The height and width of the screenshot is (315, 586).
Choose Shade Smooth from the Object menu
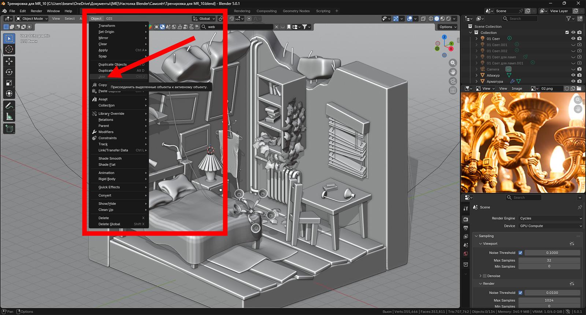click(x=110, y=159)
